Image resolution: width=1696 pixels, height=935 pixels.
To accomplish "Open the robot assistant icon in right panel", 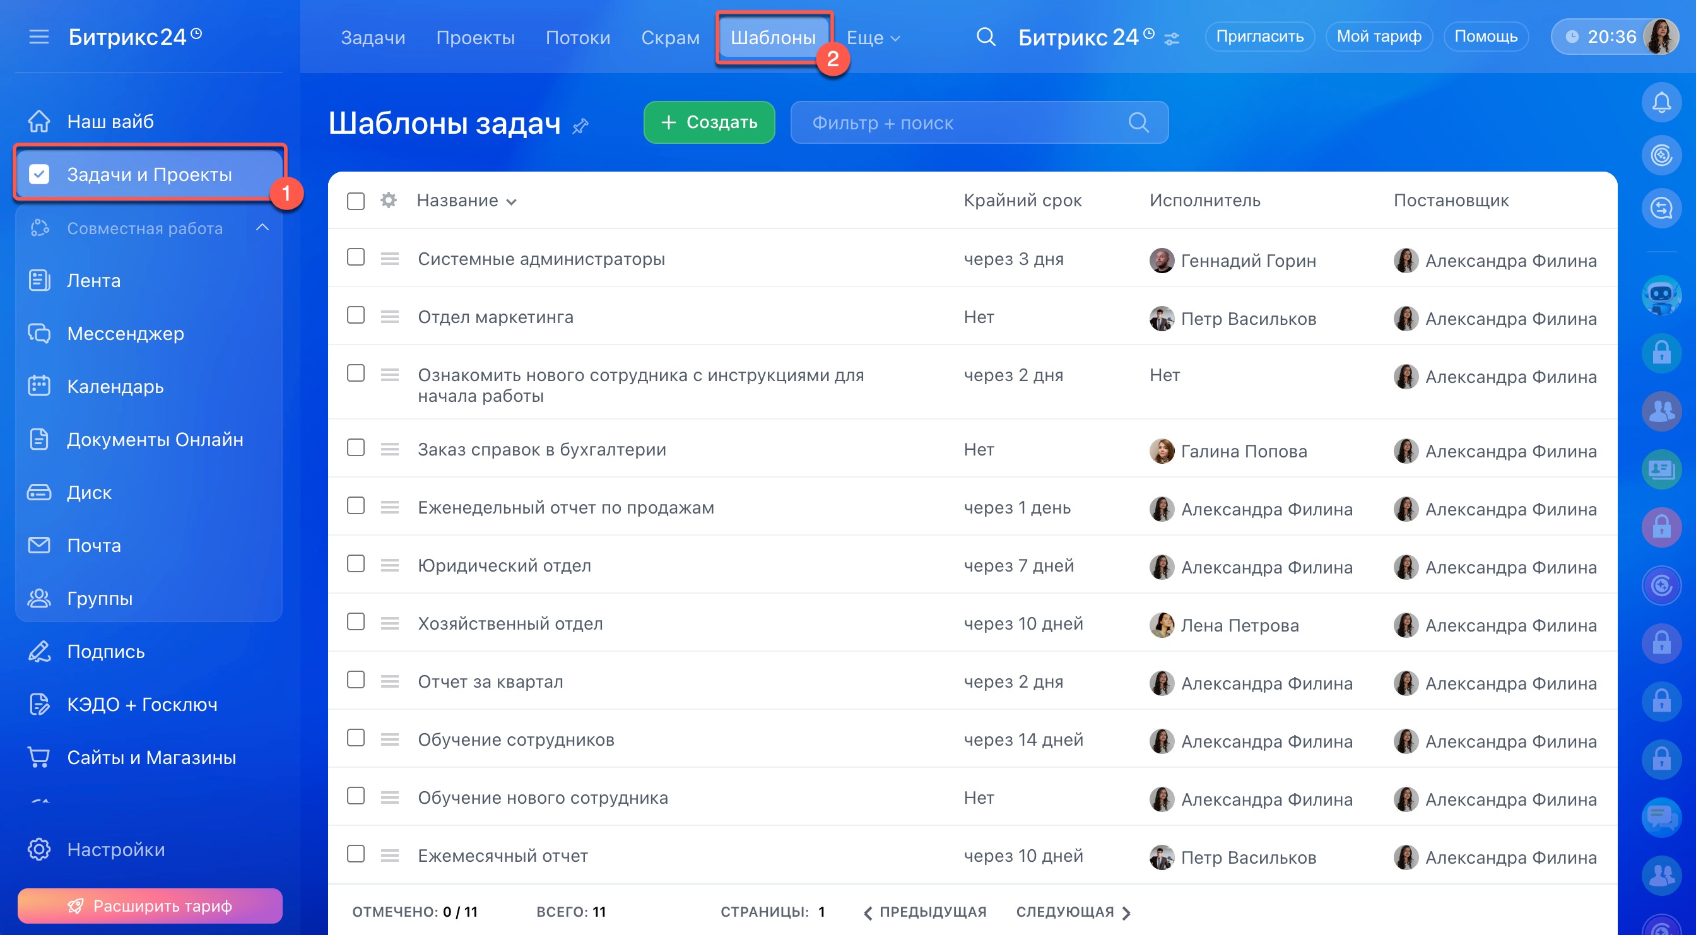I will (x=1661, y=295).
